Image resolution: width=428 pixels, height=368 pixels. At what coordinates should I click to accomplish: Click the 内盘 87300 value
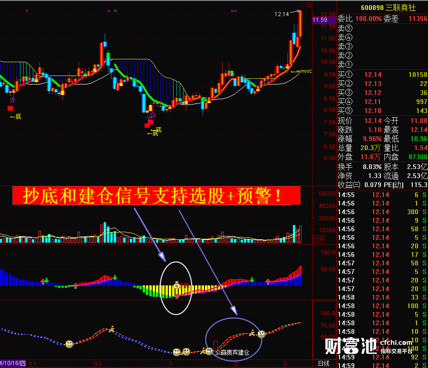tap(418, 157)
